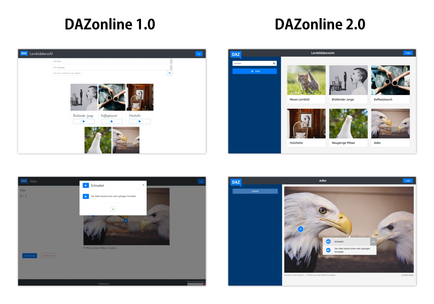This screenshot has height=304, width=434.
Task: Click the 'Neugierige Möwe' caption text
Action: tap(343, 143)
